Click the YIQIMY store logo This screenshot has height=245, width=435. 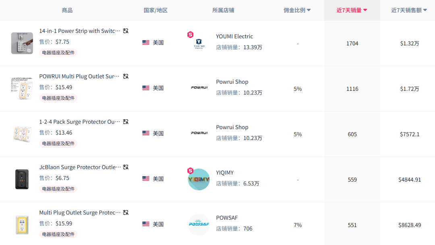[199, 179]
